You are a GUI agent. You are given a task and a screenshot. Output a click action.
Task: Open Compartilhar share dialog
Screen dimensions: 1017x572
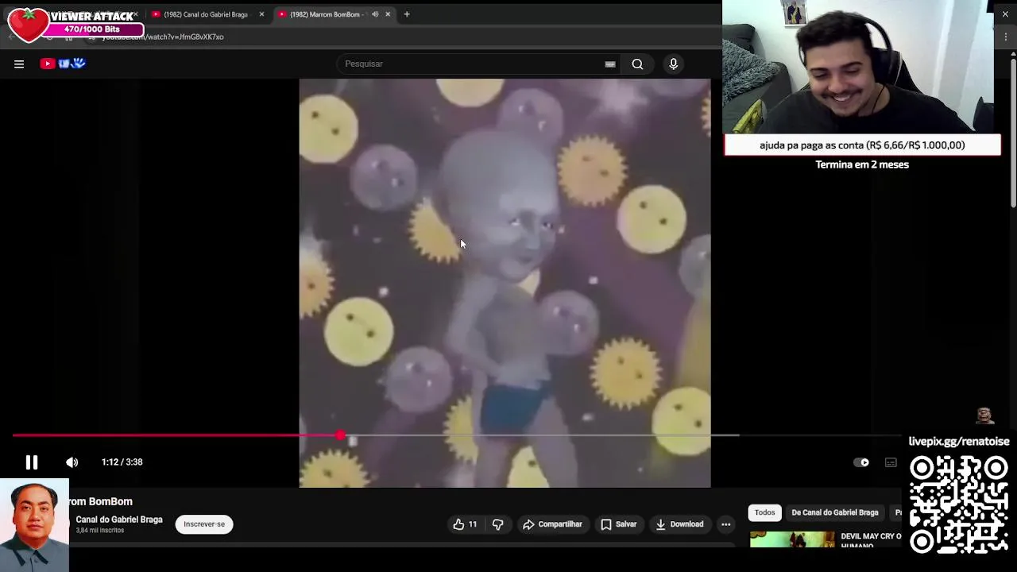click(552, 524)
